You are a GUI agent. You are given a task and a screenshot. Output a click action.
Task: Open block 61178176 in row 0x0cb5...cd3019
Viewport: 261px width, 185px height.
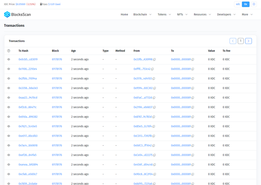tap(57, 59)
